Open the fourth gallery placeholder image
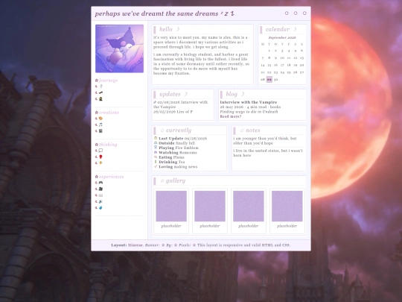Viewport: 402px width, 302px height. 287,206
